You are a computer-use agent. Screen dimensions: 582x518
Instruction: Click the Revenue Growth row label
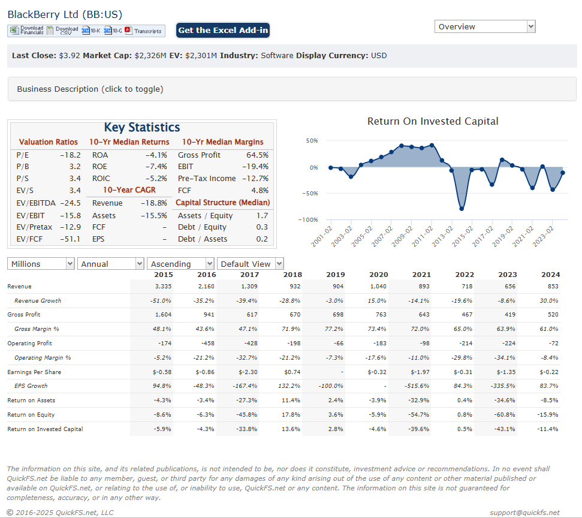click(38, 301)
